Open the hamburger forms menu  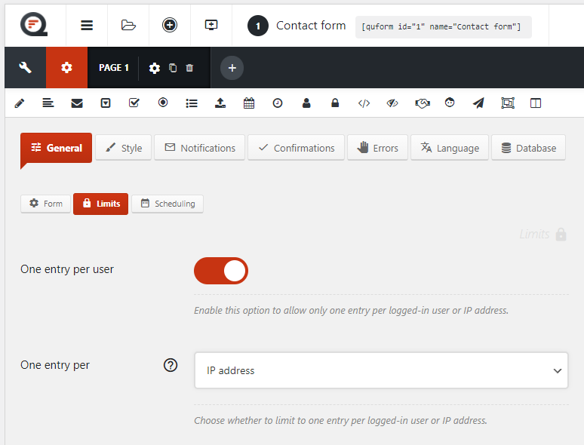(x=87, y=25)
